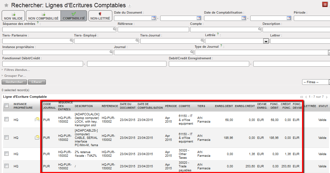Click search icon in Tiers-Partenaire field
The width and height of the screenshot is (330, 173).
pyautogui.click(x=71, y=41)
